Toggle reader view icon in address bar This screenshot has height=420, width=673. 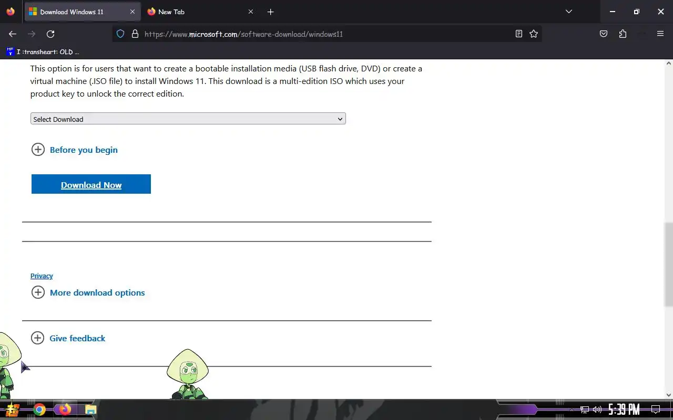519,34
